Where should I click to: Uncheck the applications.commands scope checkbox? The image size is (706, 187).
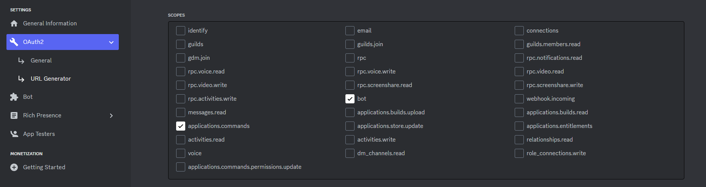(181, 126)
